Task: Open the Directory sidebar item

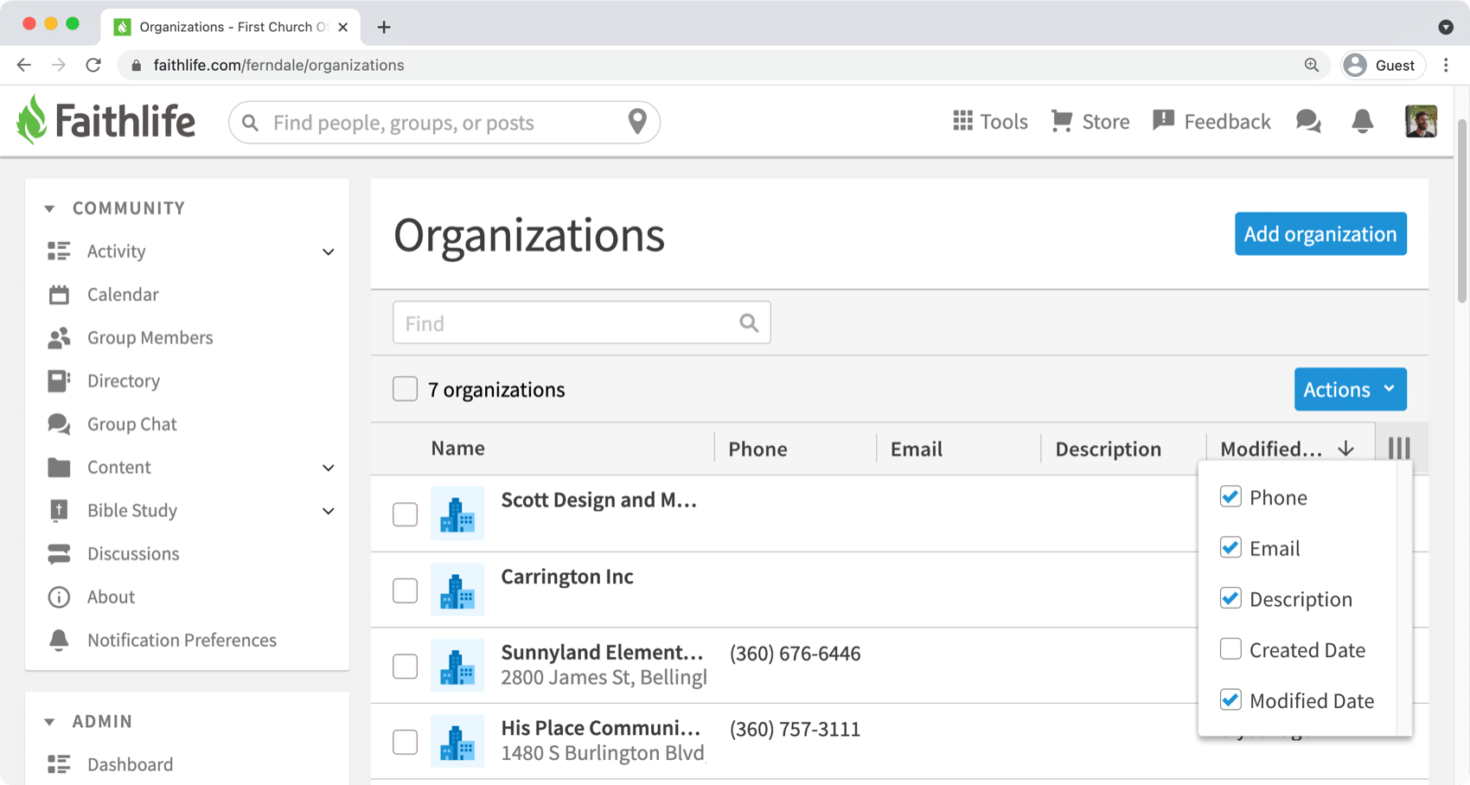Action: (124, 380)
